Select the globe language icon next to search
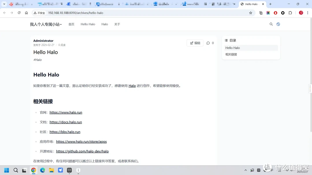Viewport: 312px width, 175px height. (x=278, y=24)
